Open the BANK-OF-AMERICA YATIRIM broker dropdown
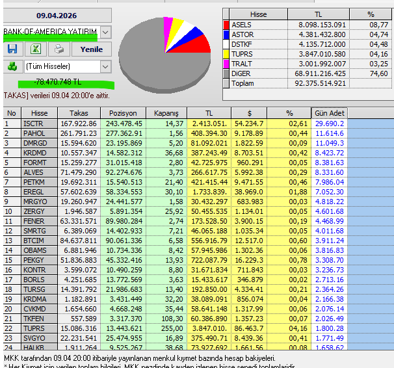Image resolution: width=394 pixels, height=368 pixels. click(x=106, y=32)
